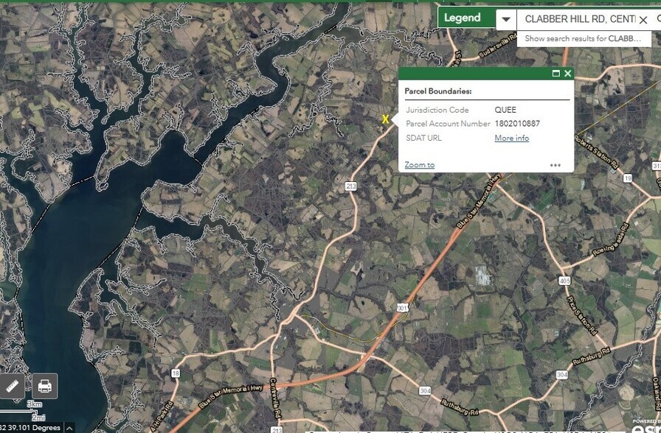Collapse the coordinates widget with its chevron

(69, 427)
